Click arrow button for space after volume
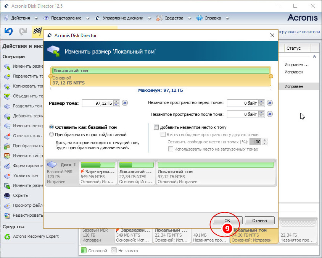 (270, 114)
